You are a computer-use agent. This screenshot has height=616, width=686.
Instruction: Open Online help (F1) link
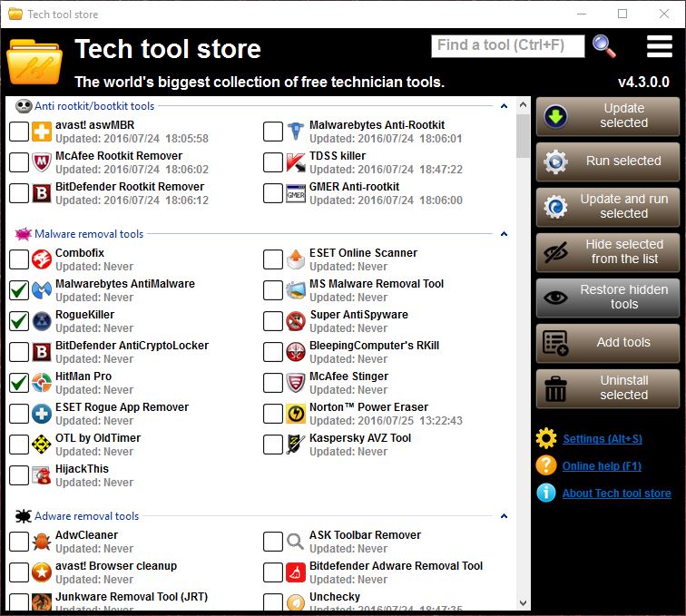(x=602, y=466)
